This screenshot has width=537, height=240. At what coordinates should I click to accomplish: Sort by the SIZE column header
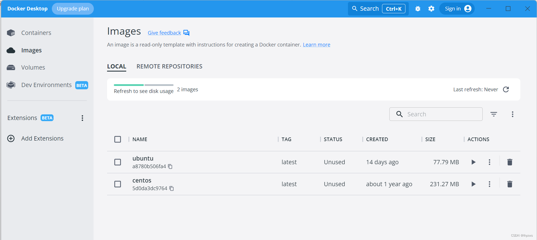[430, 139]
